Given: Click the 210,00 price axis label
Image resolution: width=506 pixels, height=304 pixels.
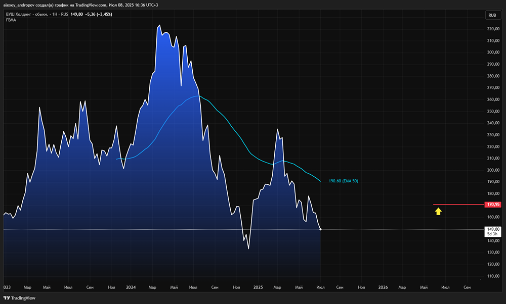Looking at the screenshot, I should pos(493,158).
